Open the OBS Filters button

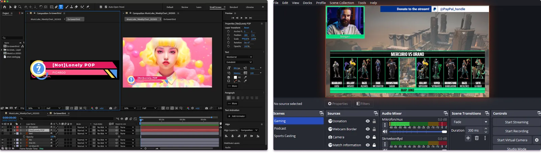pos(363,104)
